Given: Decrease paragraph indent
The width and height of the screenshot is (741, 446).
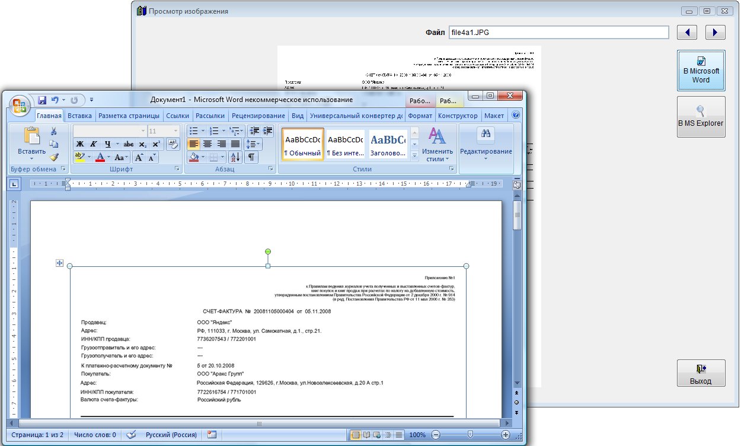Looking at the screenshot, I should pyautogui.click(x=254, y=130).
